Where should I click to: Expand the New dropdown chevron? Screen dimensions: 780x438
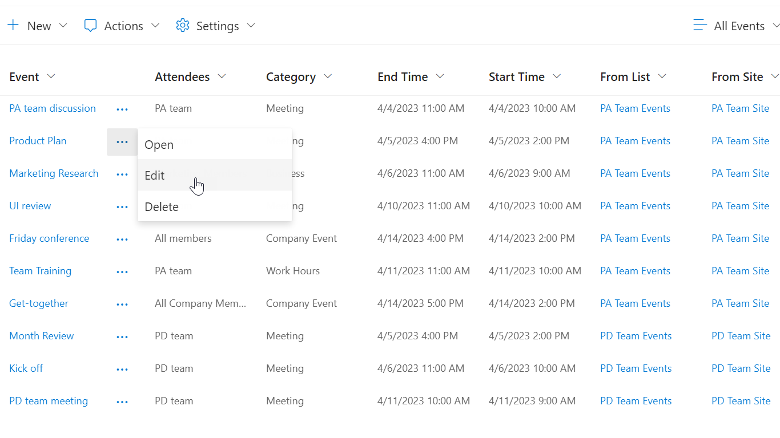(x=63, y=26)
